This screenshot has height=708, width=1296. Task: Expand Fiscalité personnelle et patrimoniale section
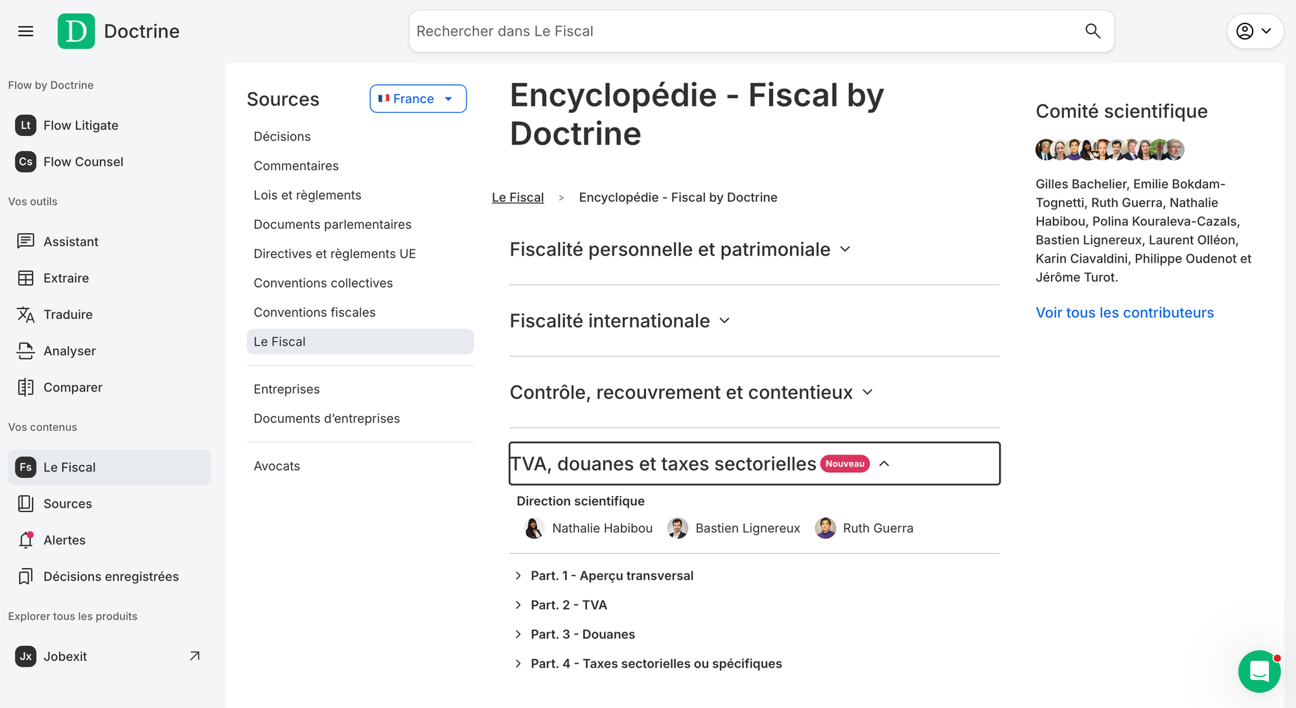tap(680, 250)
